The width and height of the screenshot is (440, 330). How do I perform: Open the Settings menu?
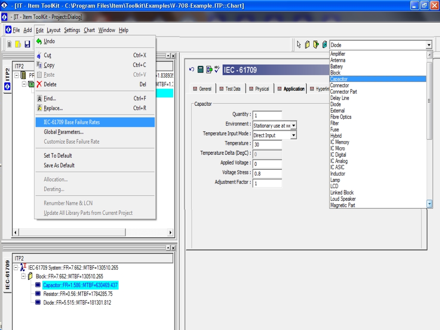[x=72, y=30]
